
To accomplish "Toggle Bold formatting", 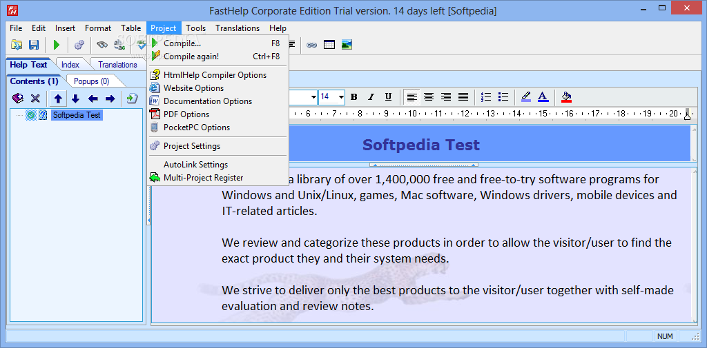I will point(354,96).
